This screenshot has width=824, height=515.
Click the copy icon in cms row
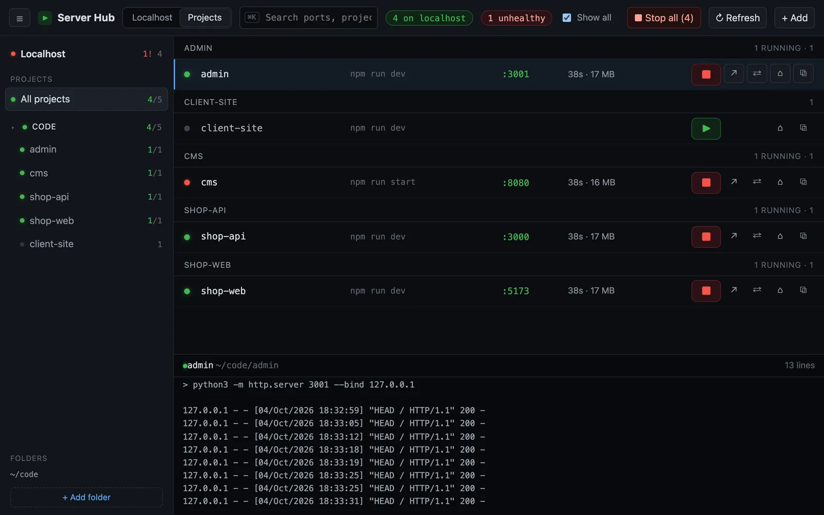pyautogui.click(x=803, y=182)
